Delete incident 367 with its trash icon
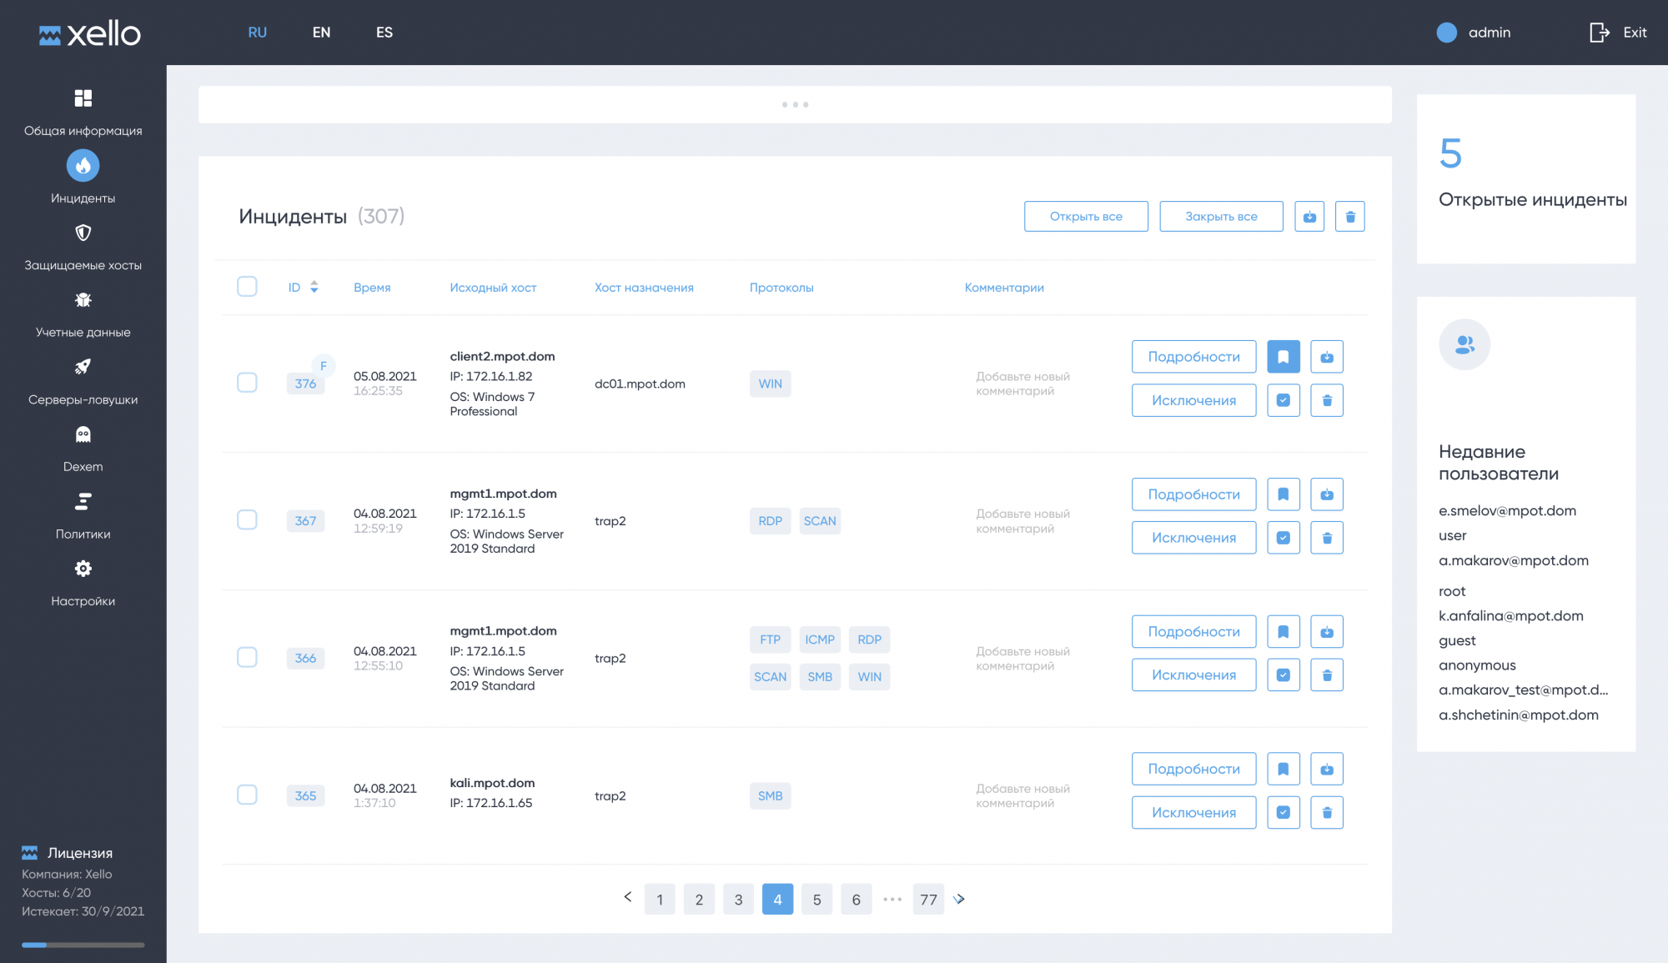The height and width of the screenshot is (963, 1668). click(1326, 538)
